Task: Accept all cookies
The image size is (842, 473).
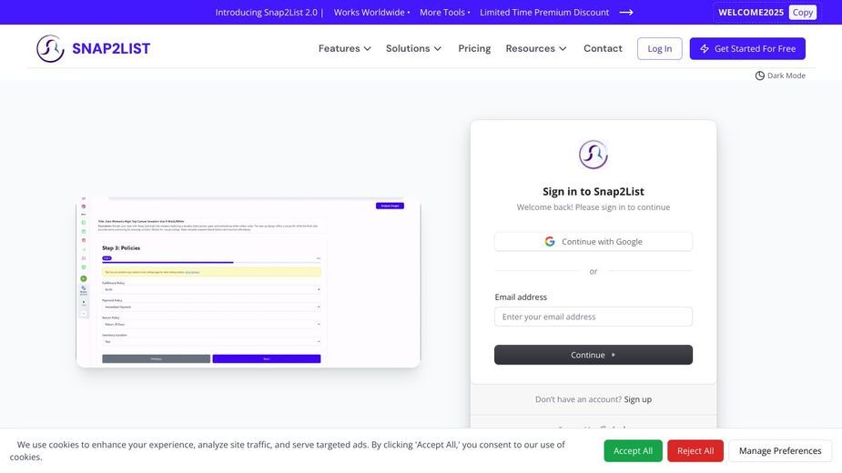Action: (x=633, y=451)
